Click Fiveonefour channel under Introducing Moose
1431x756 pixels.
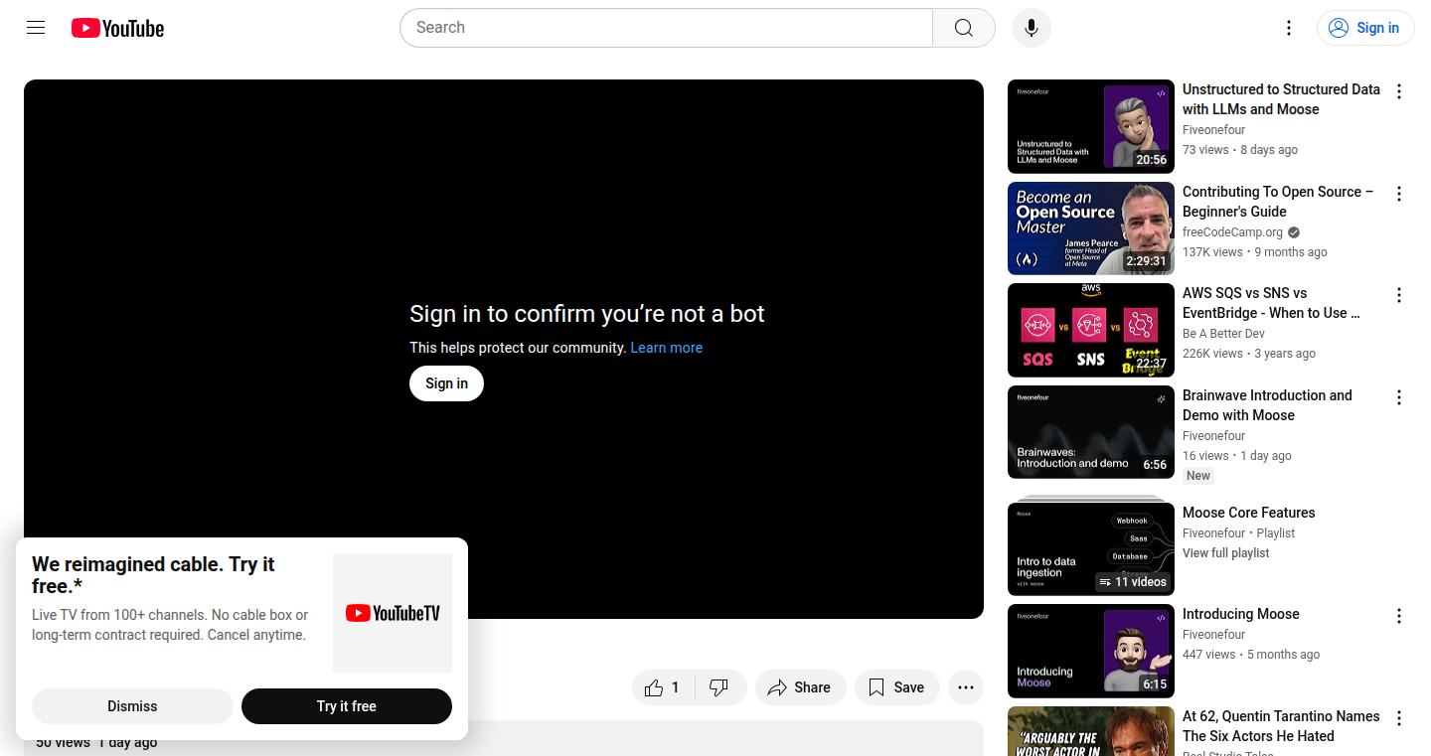point(1213,635)
